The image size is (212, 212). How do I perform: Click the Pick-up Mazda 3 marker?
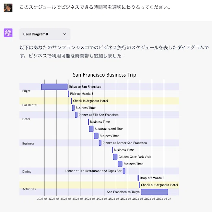[68, 94]
